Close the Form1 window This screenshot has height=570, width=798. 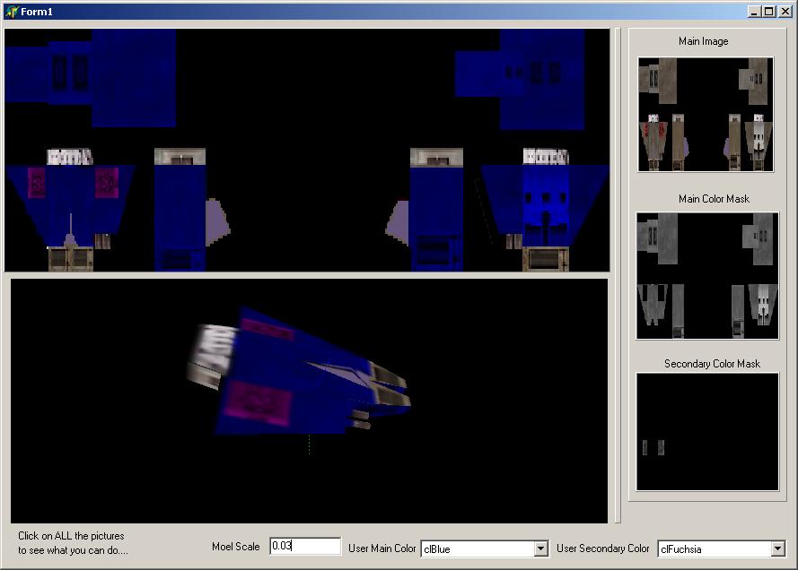[x=785, y=11]
